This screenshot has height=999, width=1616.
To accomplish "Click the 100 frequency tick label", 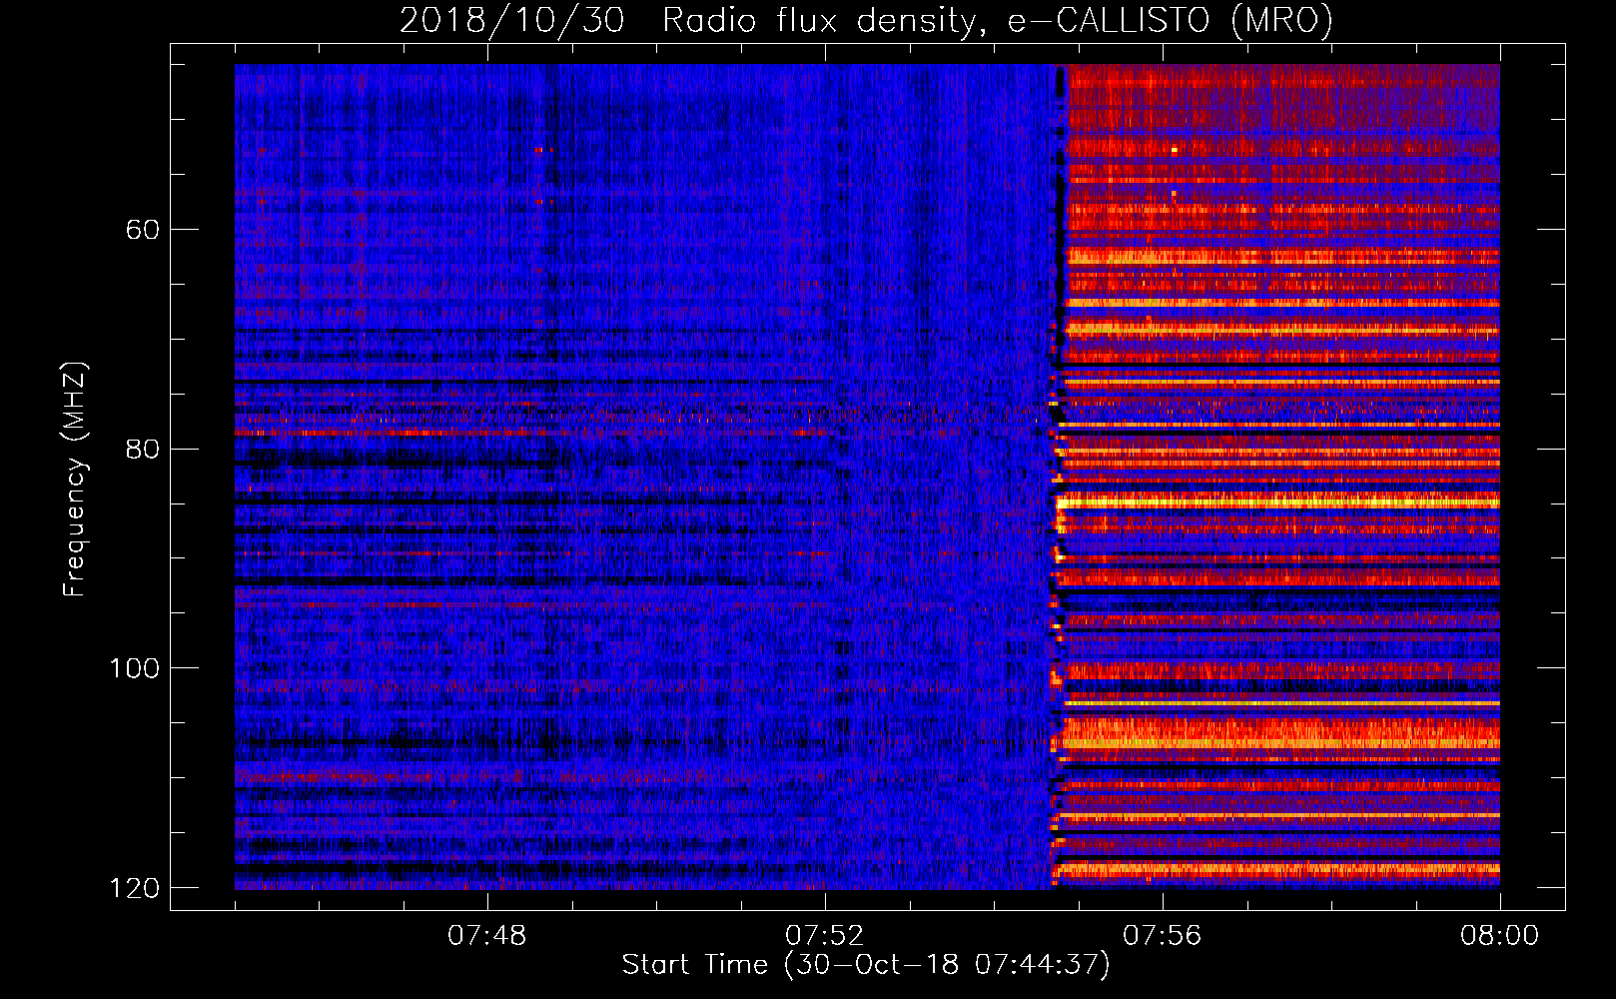I will pyautogui.click(x=134, y=668).
